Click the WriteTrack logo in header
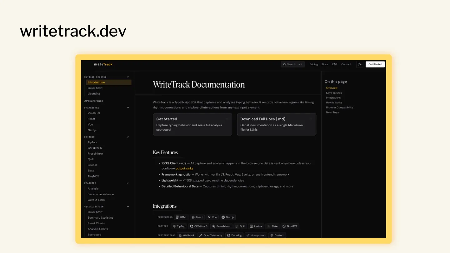Screen dimensions: 450x253 [103, 64]
